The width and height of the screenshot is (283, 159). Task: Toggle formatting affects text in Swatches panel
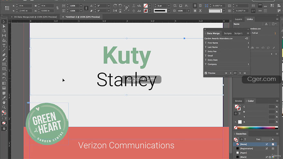[x=245, y=139]
